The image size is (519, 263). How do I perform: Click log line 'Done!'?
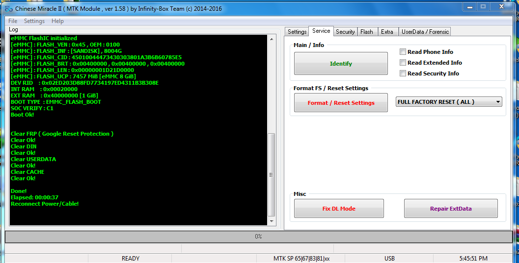[x=19, y=191]
